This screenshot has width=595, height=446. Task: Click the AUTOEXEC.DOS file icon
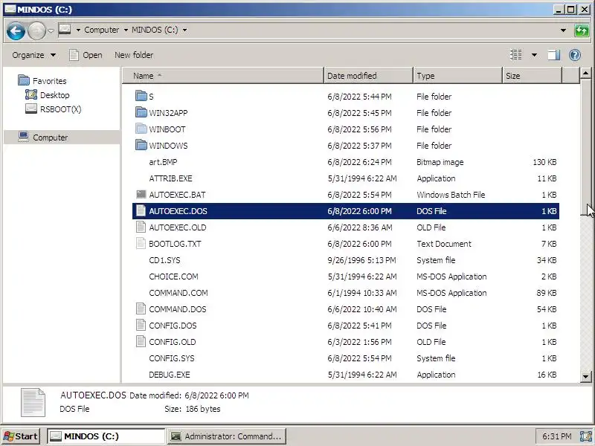pyautogui.click(x=141, y=210)
